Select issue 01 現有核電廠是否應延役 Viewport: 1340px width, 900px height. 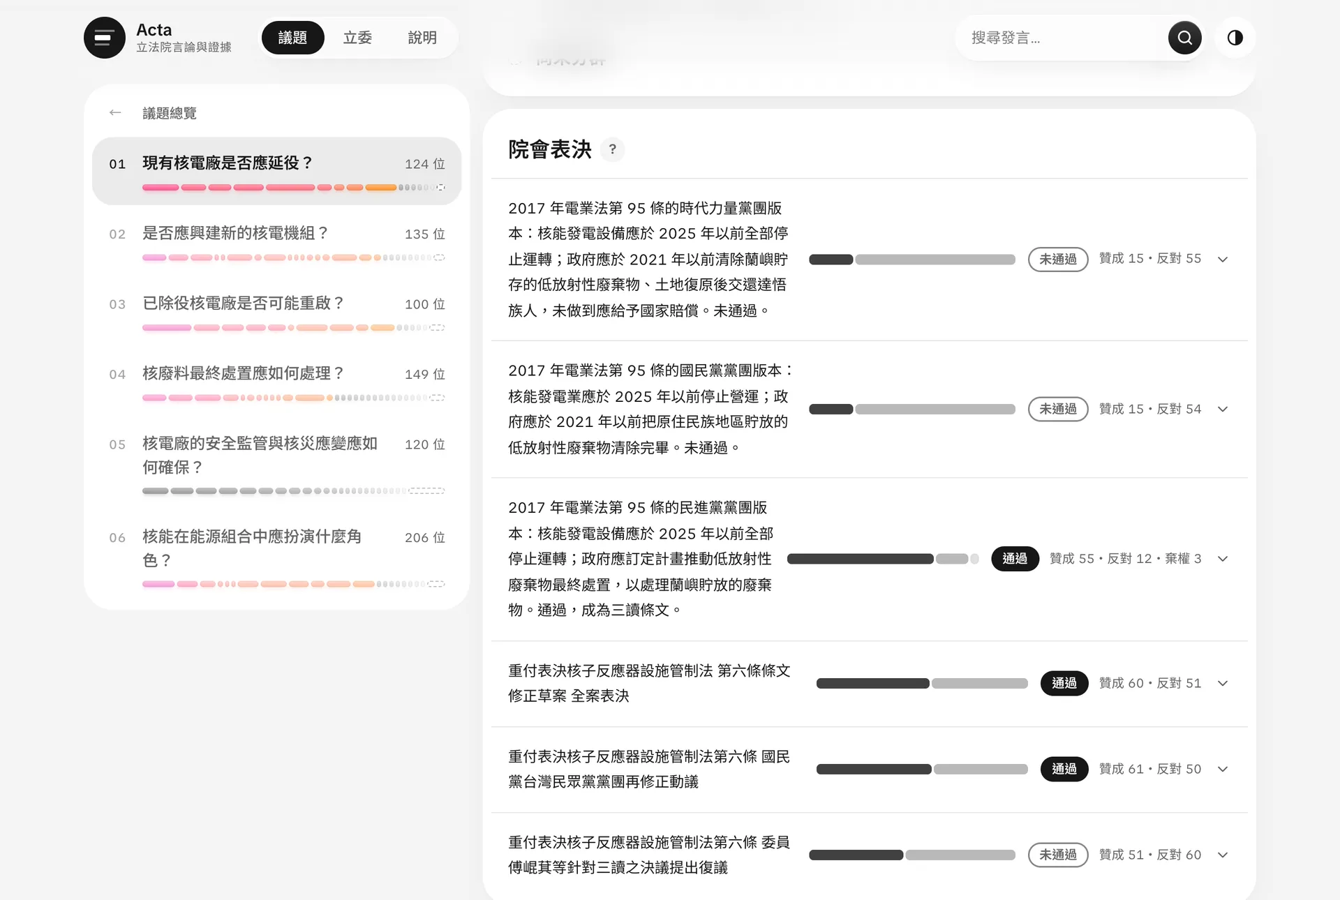click(x=276, y=171)
